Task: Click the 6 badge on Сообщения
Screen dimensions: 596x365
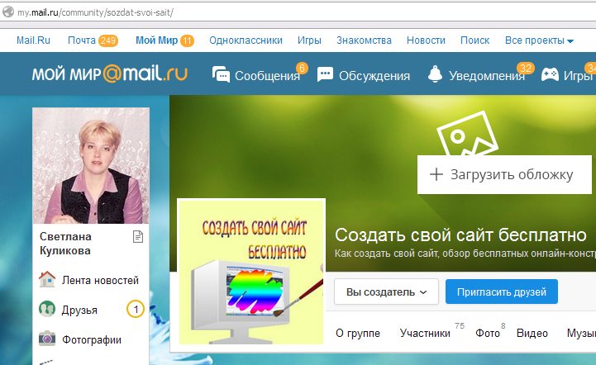Action: (302, 69)
